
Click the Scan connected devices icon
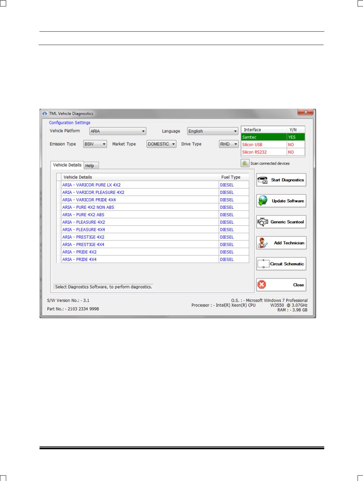tap(245, 163)
